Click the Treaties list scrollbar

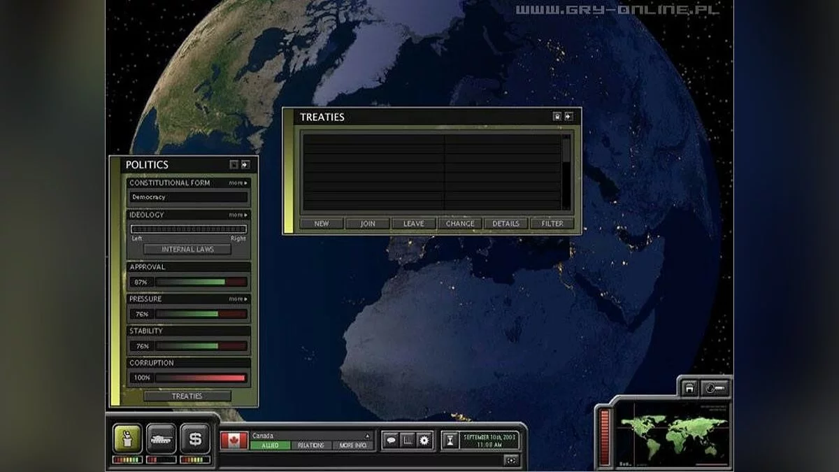(566, 172)
